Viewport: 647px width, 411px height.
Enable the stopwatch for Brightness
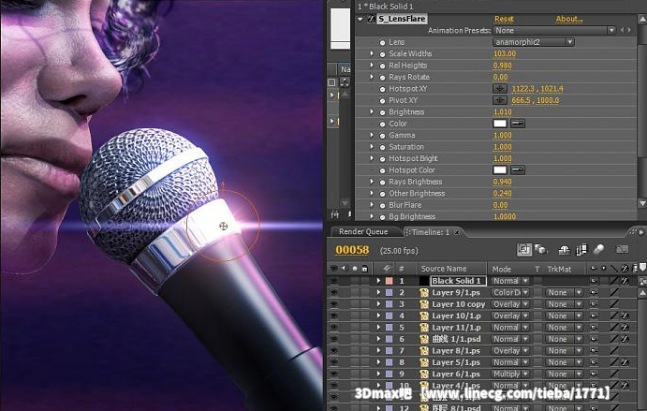click(x=382, y=112)
